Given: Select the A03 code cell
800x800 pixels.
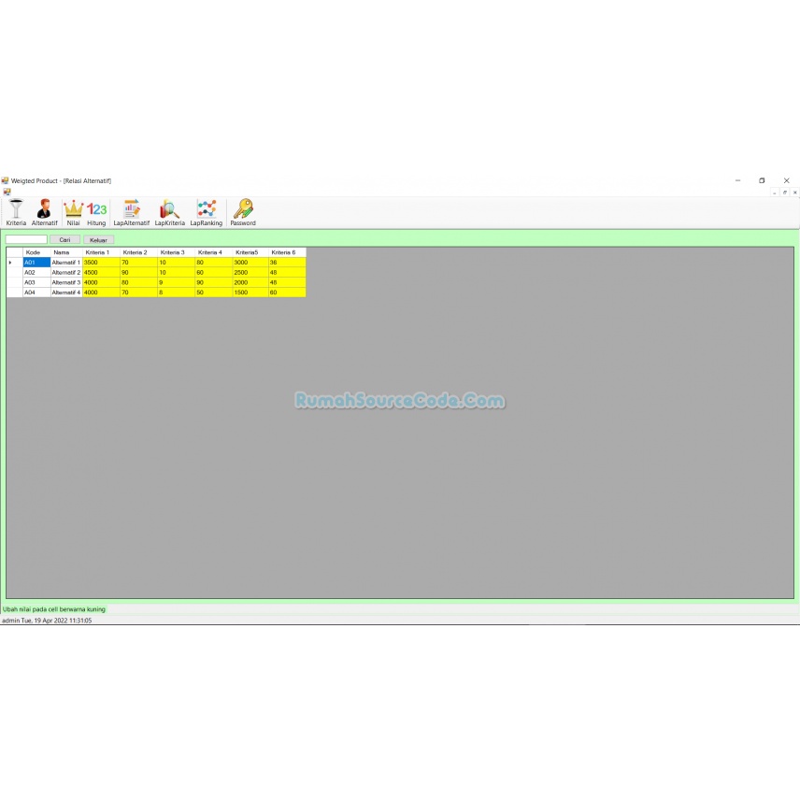Looking at the screenshot, I should (x=36, y=282).
